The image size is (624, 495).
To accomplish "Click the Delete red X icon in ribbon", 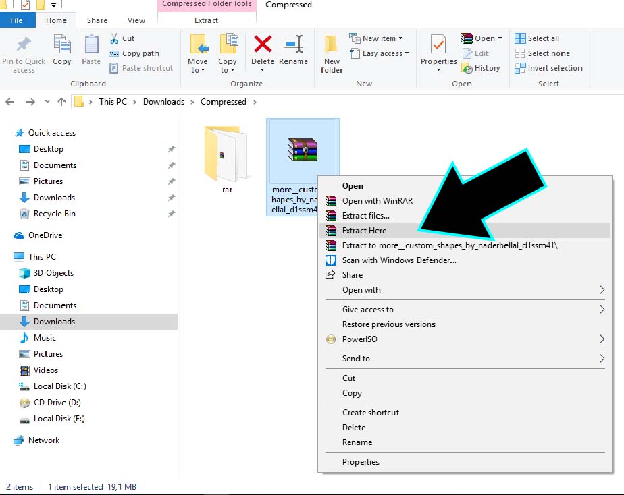I will 263,46.
